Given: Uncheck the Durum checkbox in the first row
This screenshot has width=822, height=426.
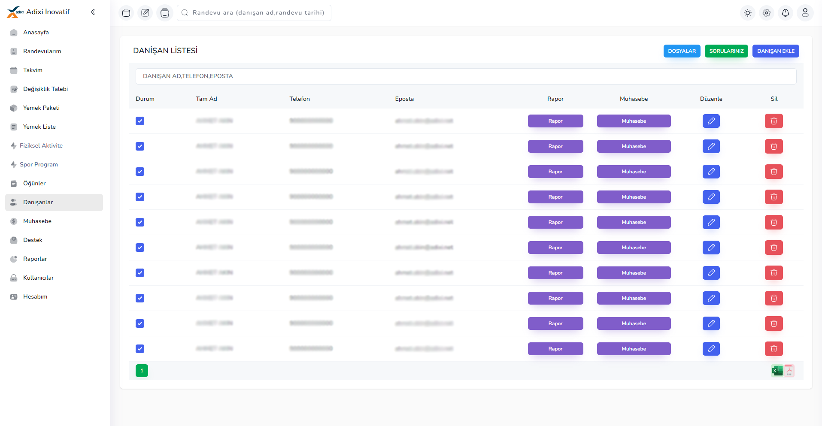Looking at the screenshot, I should point(140,121).
